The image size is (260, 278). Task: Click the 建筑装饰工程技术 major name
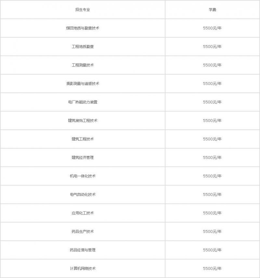[x=83, y=121]
